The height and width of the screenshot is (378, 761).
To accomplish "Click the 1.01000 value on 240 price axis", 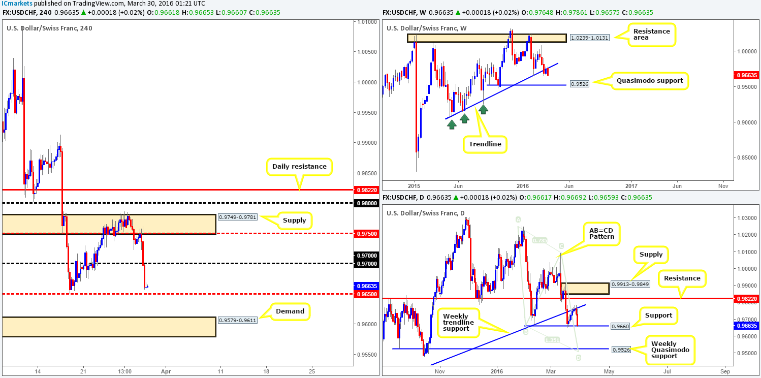I will (366, 22).
